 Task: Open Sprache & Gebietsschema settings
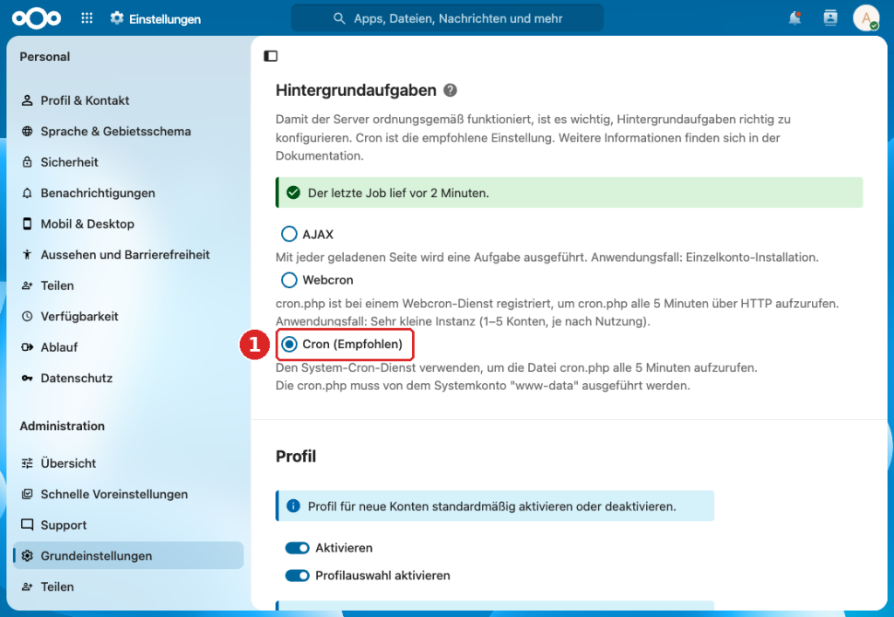click(129, 131)
